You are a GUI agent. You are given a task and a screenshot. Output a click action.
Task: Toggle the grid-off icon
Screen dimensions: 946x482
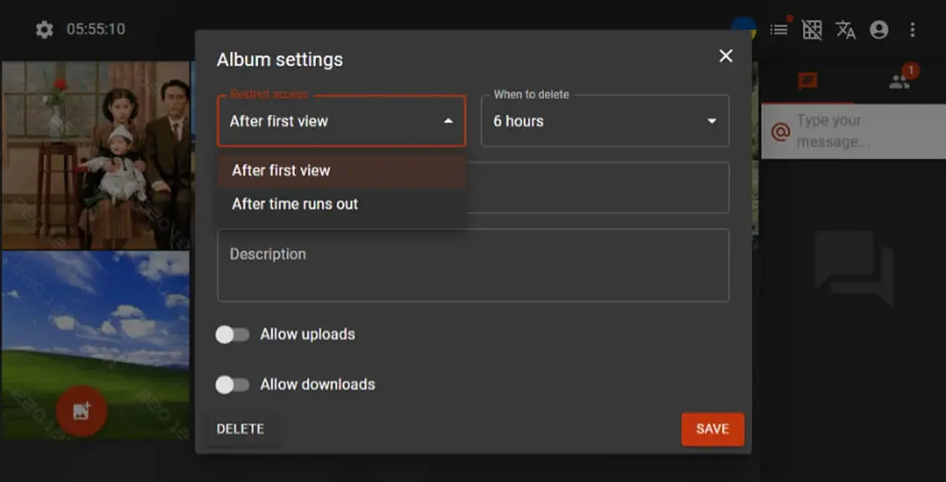(x=811, y=30)
